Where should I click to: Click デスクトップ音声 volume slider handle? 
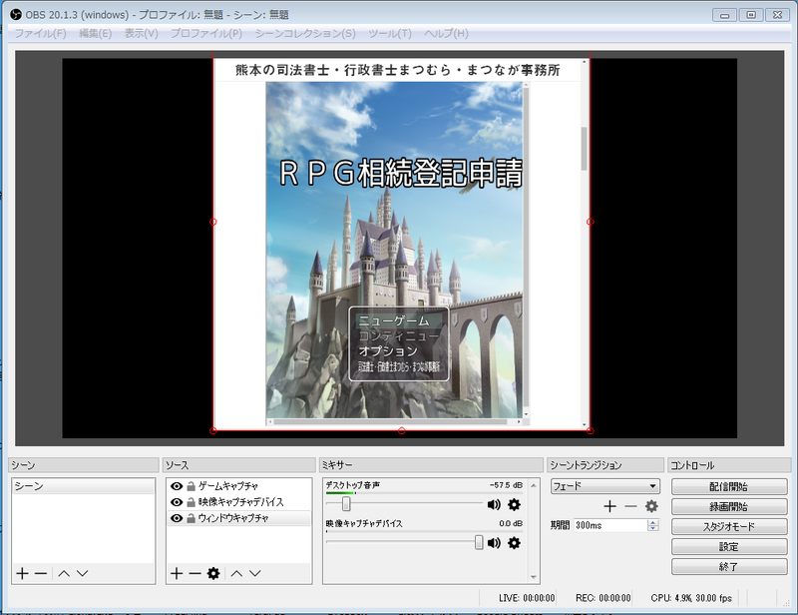click(346, 504)
